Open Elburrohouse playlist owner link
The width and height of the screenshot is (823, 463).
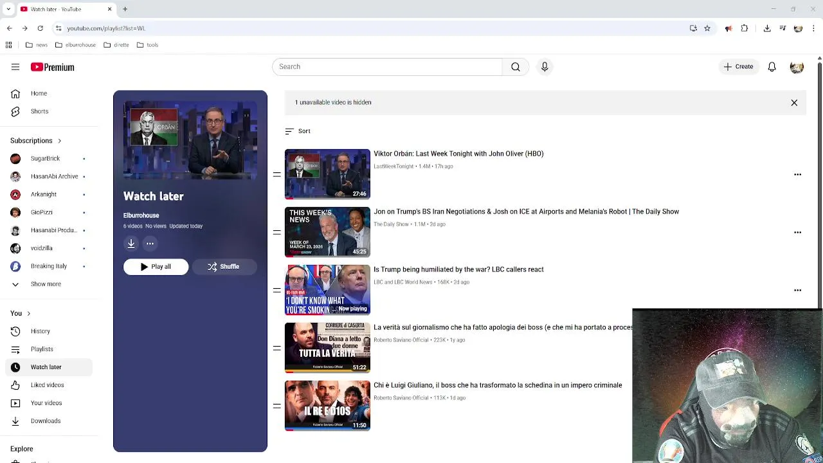141,215
